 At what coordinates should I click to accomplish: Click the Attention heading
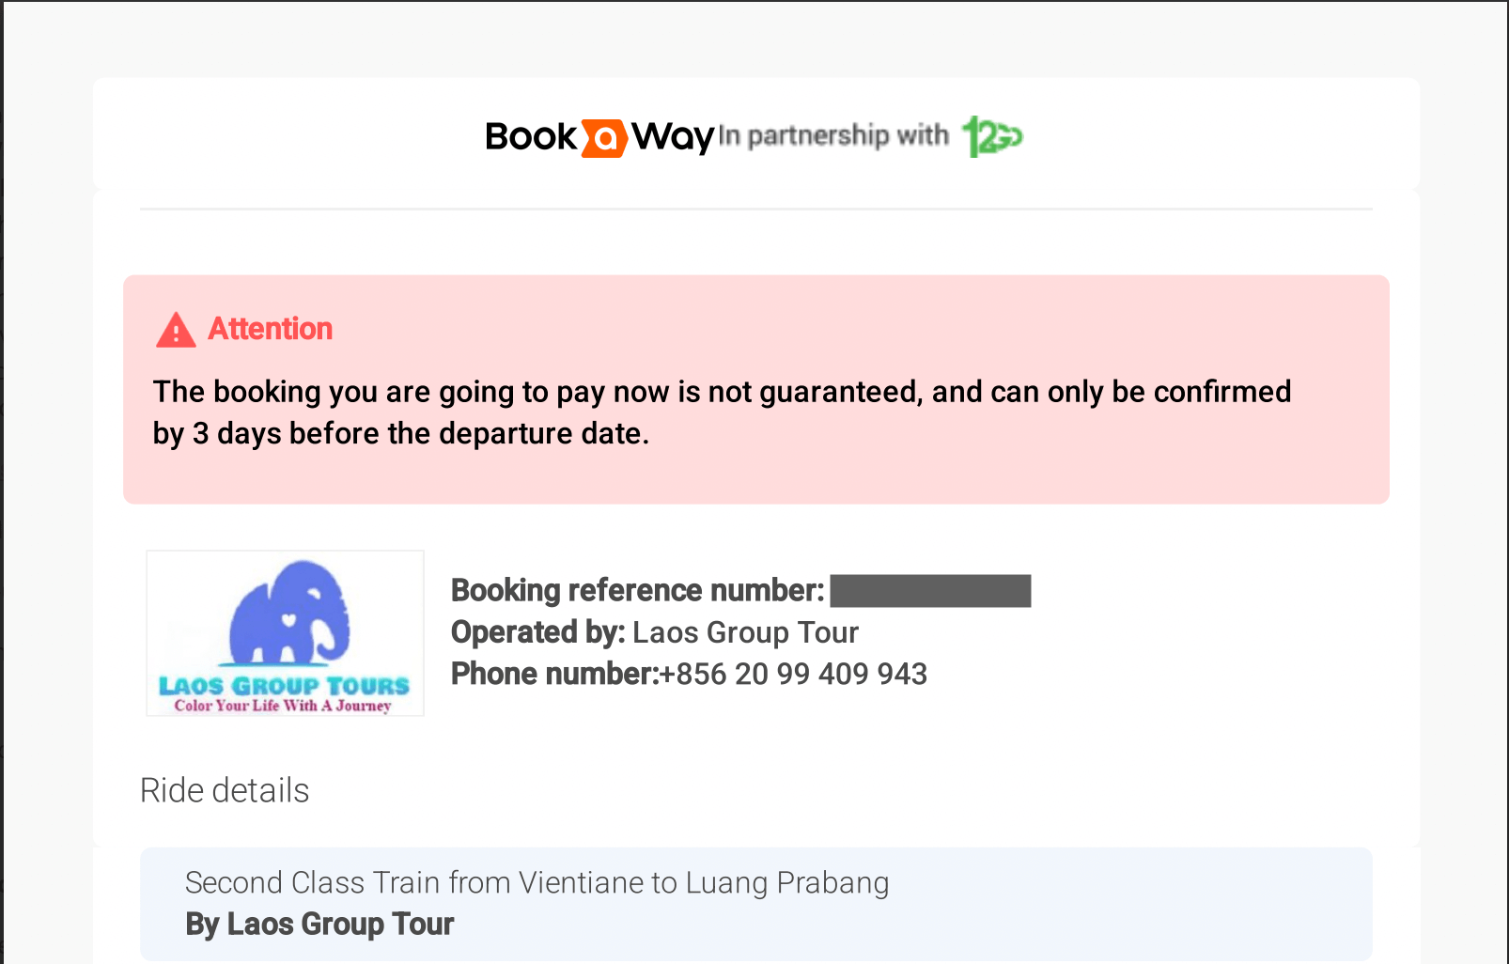tap(271, 329)
